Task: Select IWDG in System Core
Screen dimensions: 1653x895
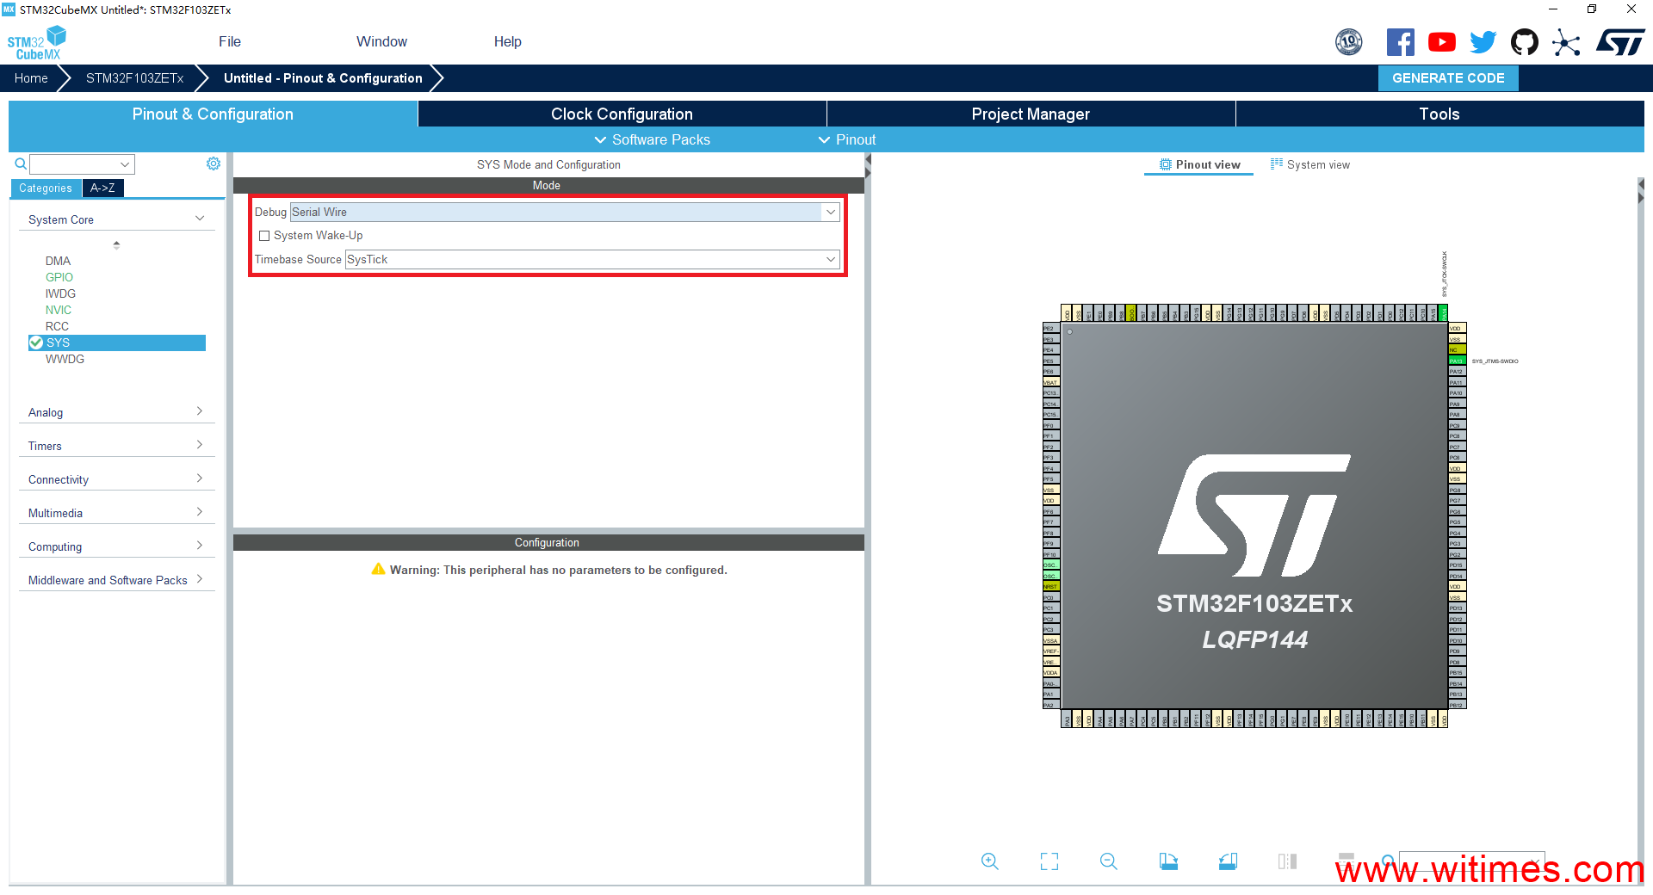Action: pos(60,293)
